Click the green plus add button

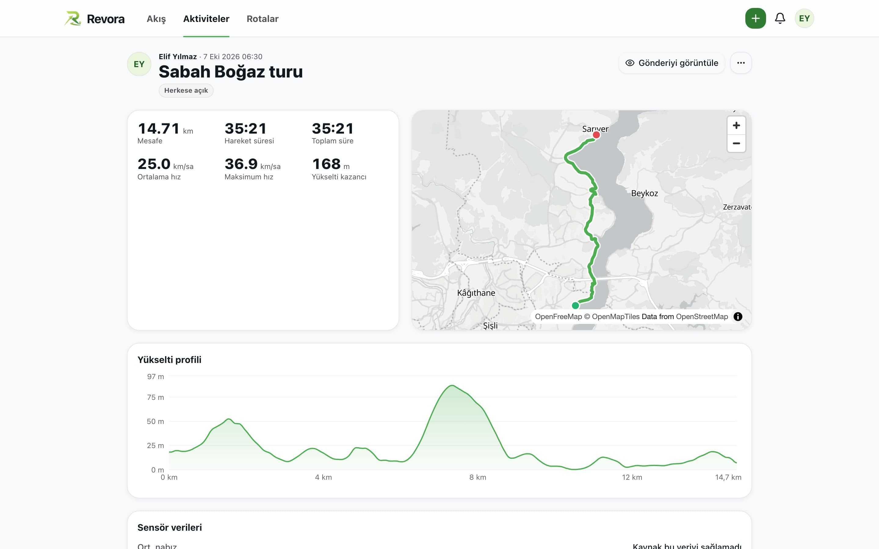[x=755, y=19]
